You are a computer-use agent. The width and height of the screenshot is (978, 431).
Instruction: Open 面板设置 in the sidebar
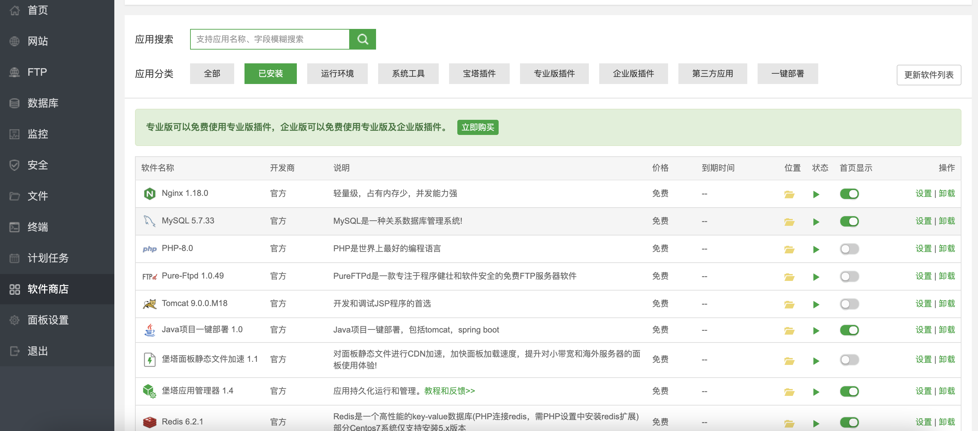point(57,320)
